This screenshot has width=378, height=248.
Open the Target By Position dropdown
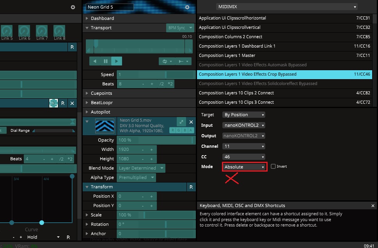click(x=244, y=115)
